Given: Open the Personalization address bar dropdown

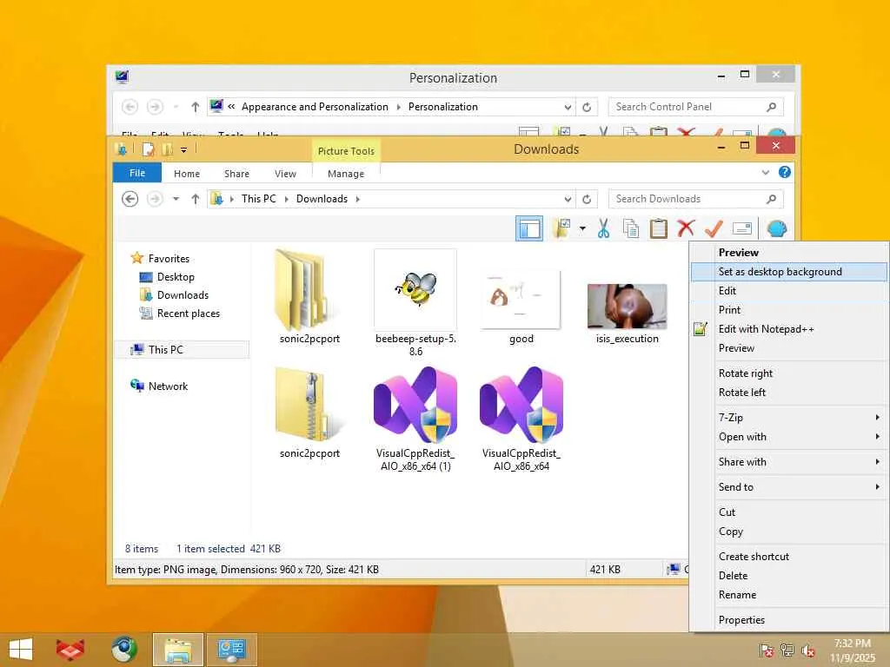Looking at the screenshot, I should pos(568,107).
